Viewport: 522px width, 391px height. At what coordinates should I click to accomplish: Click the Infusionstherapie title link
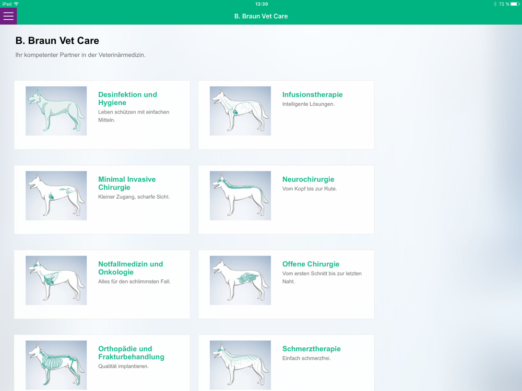tap(312, 94)
